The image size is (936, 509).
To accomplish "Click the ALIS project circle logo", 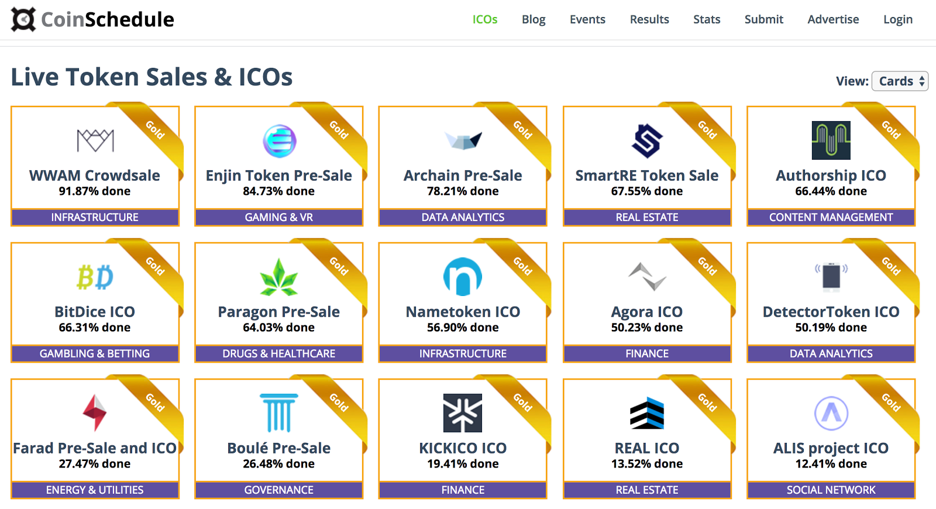I will click(x=831, y=413).
